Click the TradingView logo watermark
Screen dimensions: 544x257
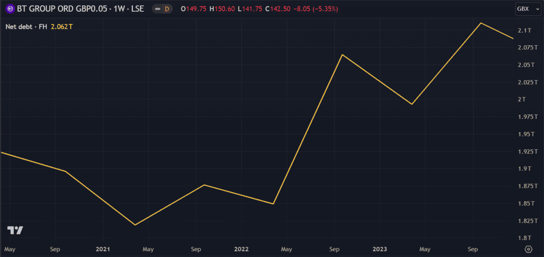(15, 230)
